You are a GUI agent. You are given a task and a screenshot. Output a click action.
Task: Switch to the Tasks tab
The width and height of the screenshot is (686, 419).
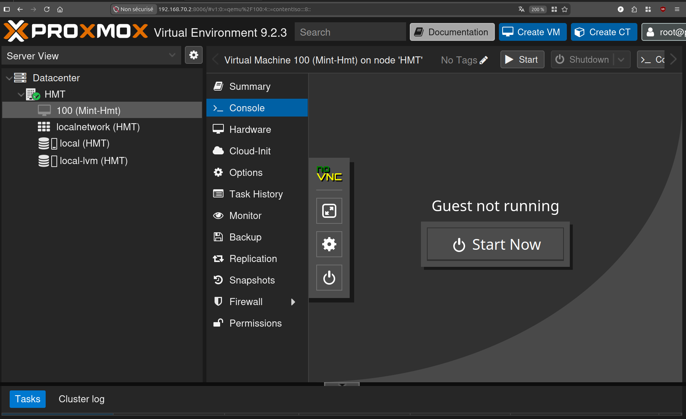[x=28, y=399]
